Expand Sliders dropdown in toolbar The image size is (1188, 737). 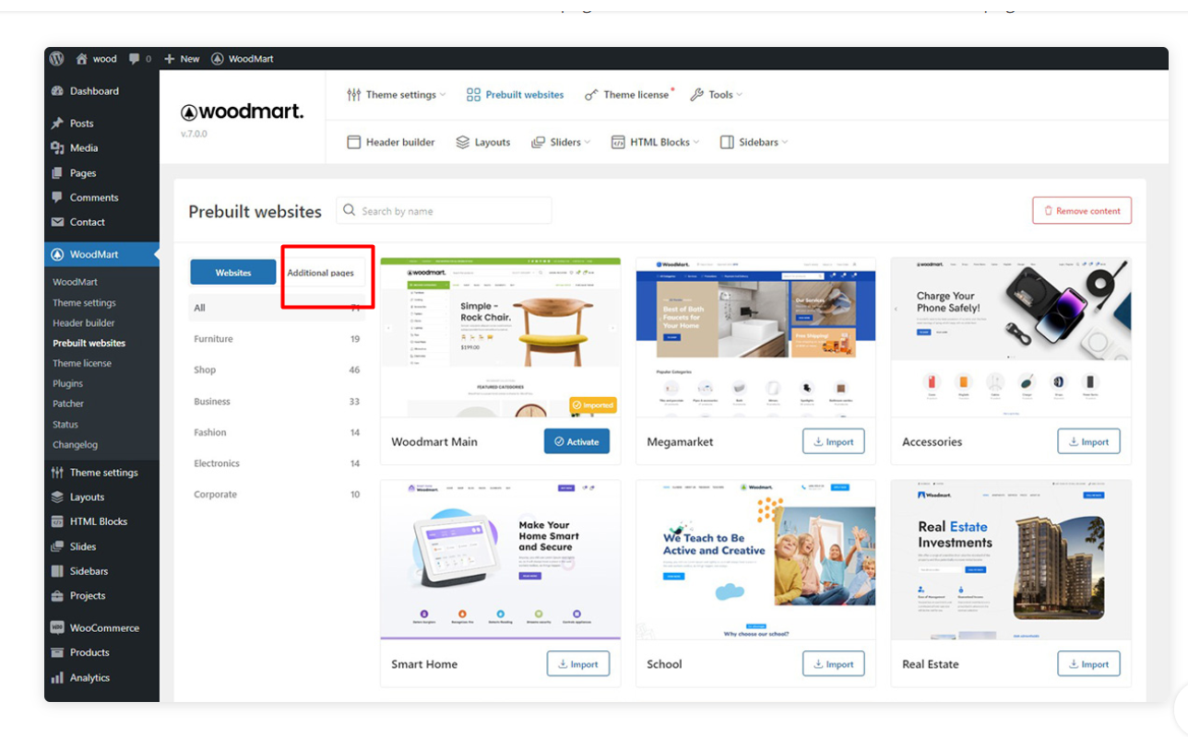[x=561, y=143]
